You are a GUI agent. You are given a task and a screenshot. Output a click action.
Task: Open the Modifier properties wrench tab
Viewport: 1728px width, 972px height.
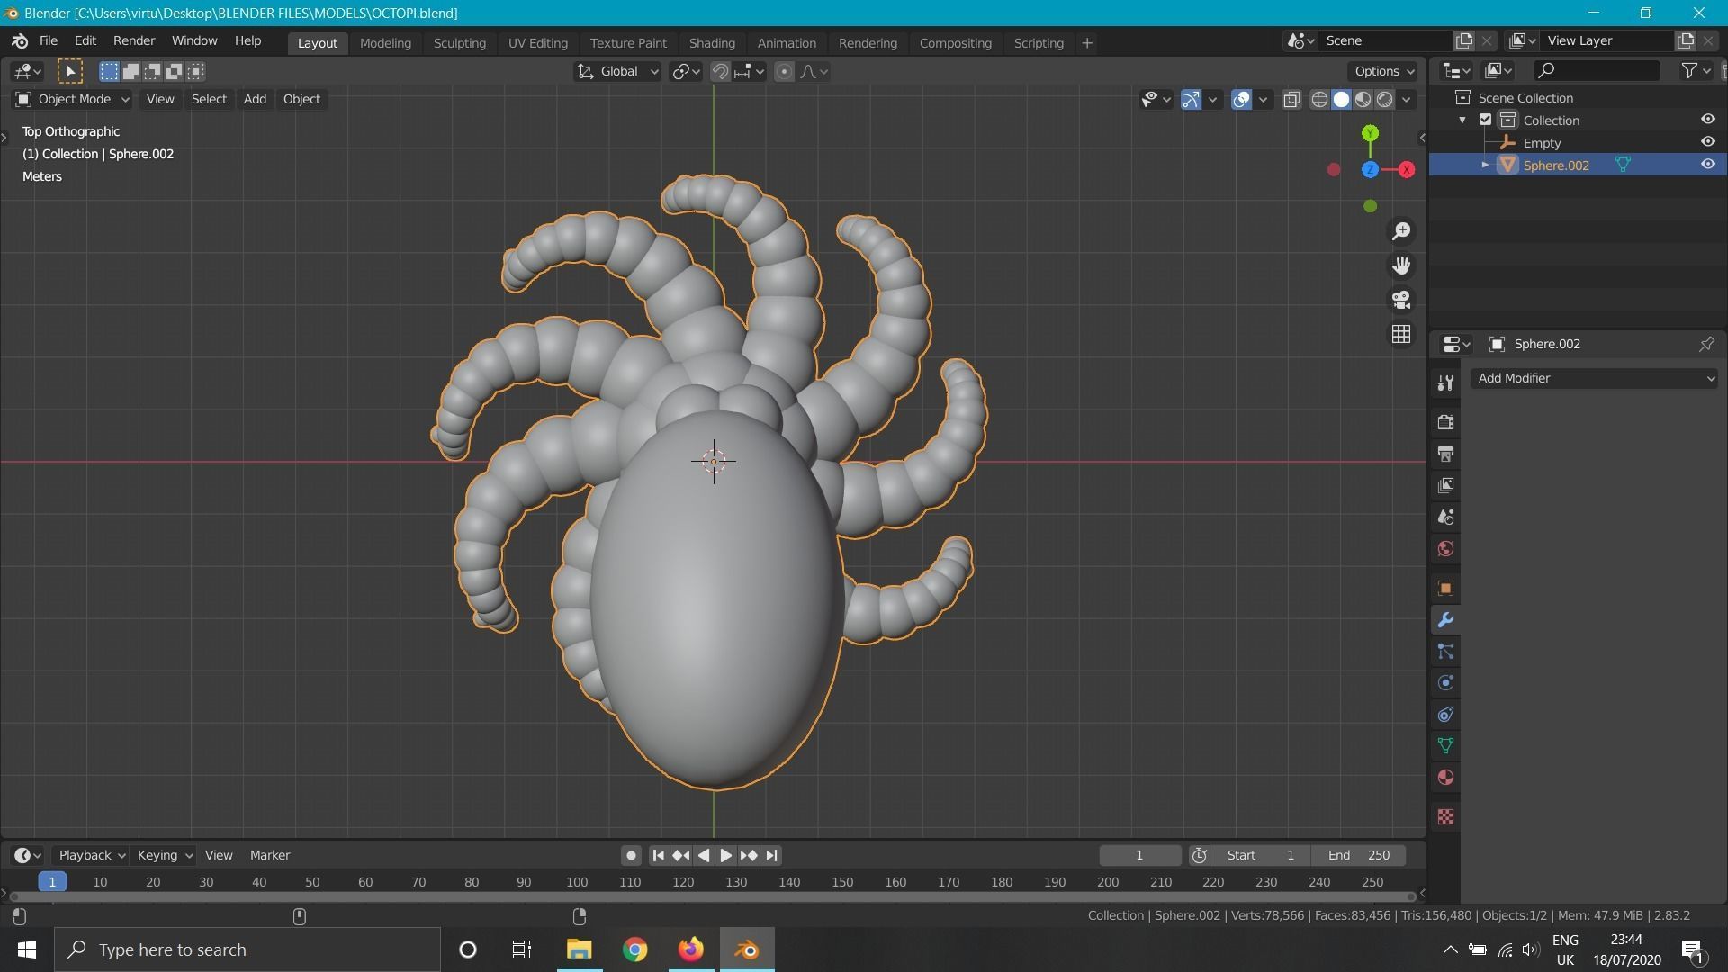click(1445, 620)
